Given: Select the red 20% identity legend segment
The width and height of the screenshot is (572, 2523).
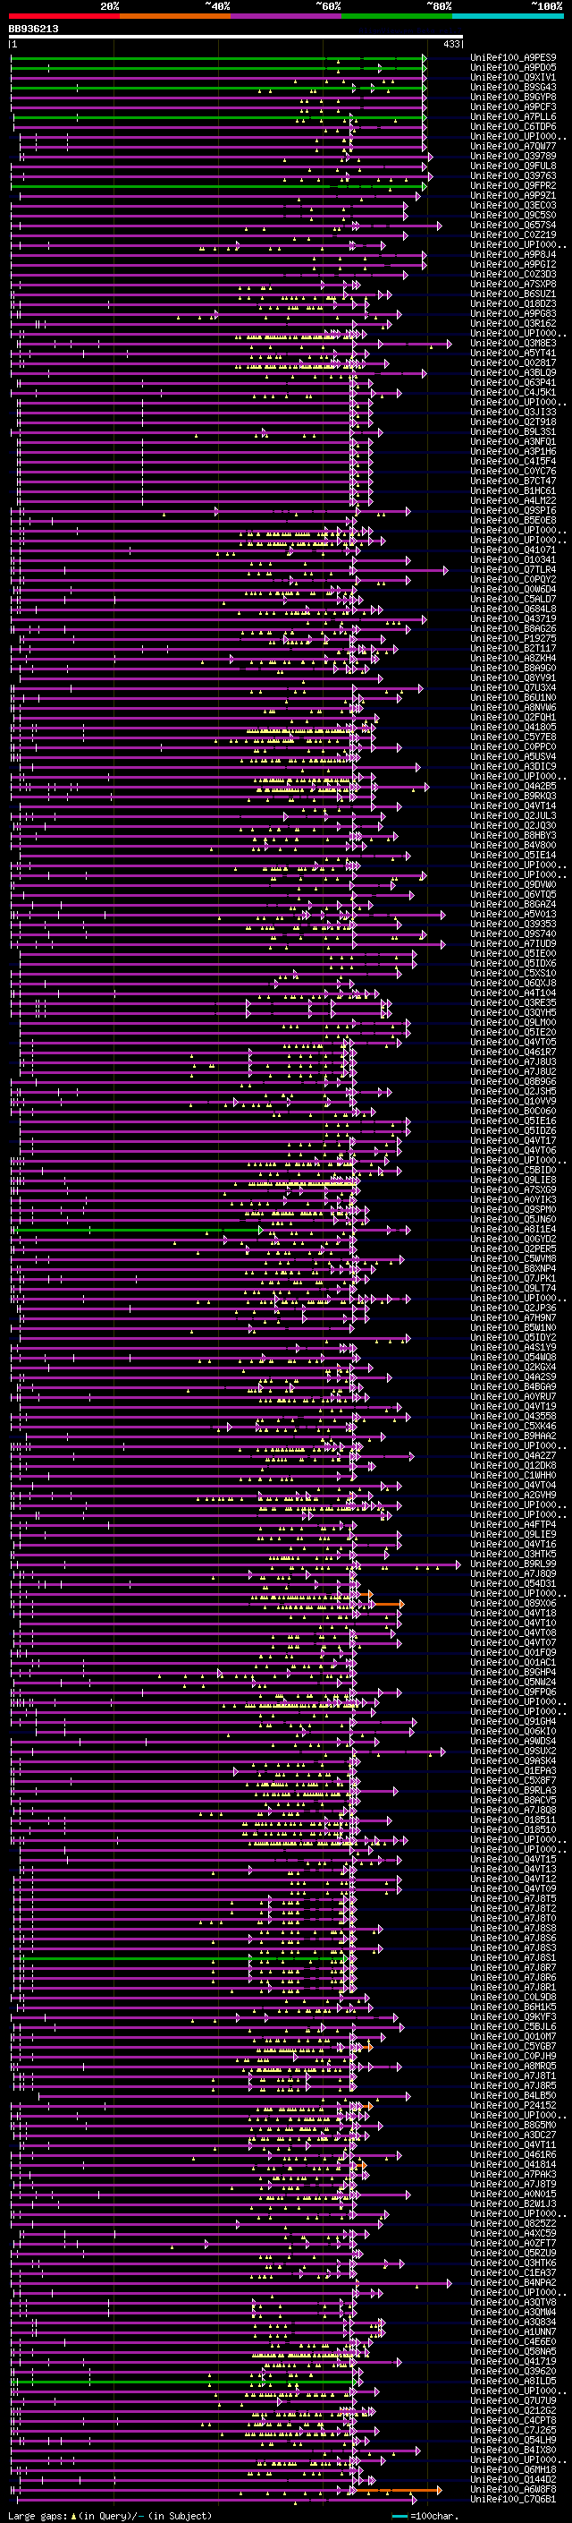Looking at the screenshot, I should click(63, 16).
